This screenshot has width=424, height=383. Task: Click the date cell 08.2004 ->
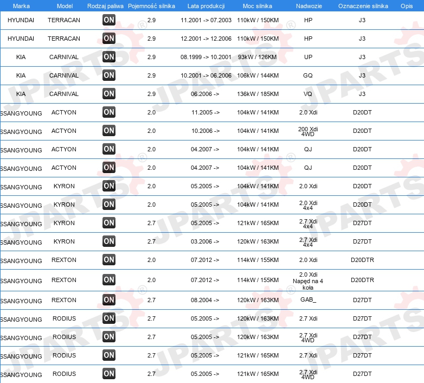(x=205, y=300)
